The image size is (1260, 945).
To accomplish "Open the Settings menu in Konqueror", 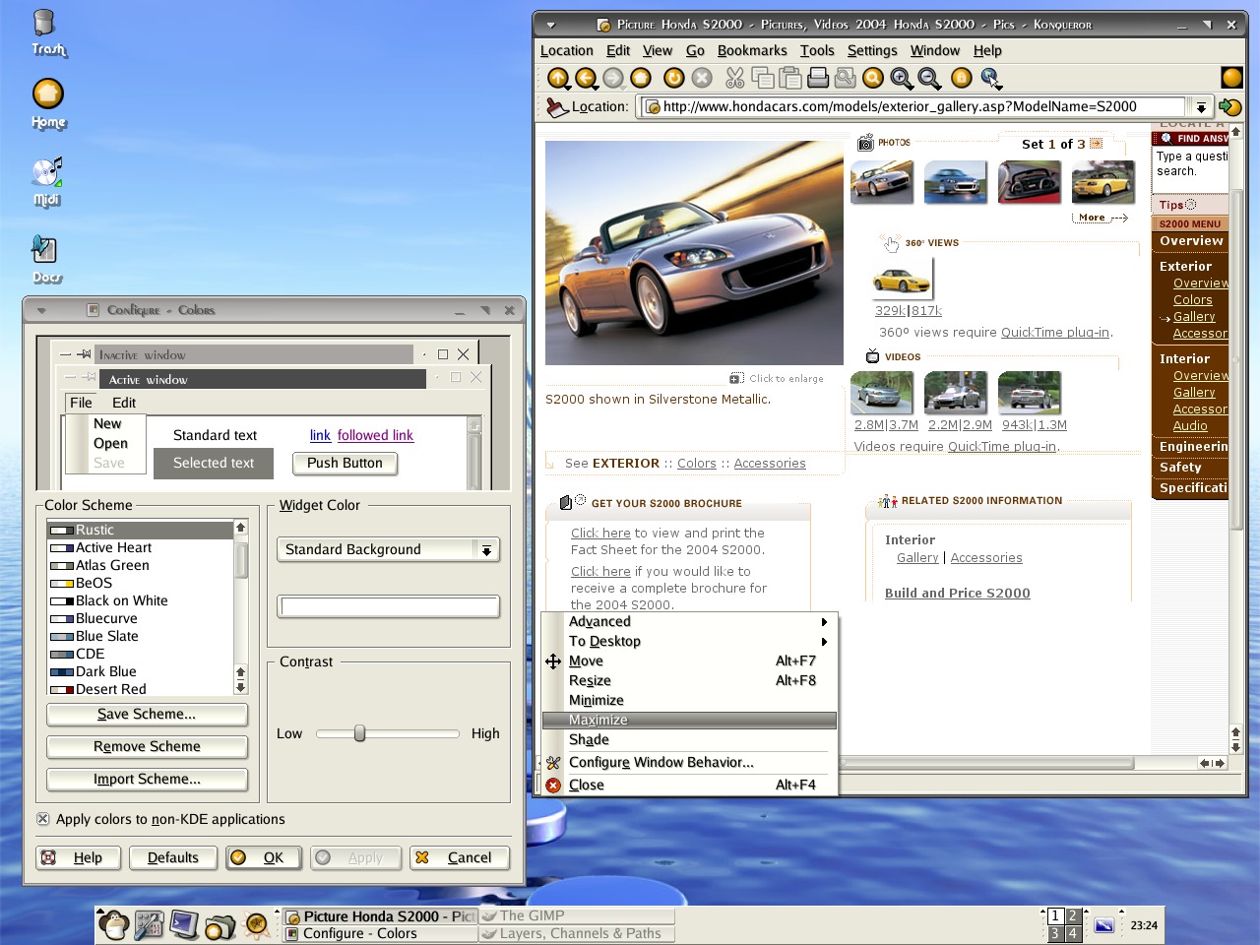I will pos(872,50).
